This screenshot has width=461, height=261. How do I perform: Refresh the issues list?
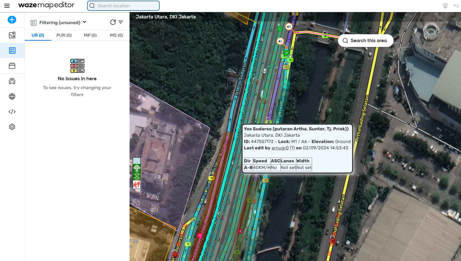click(x=113, y=22)
